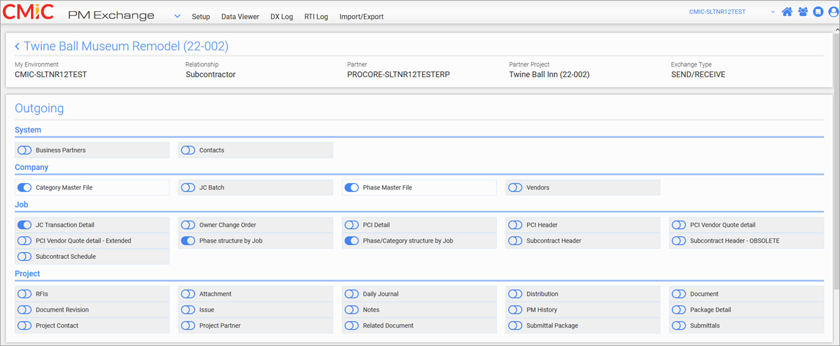The width and height of the screenshot is (840, 346).
Task: Click the Company section header
Action: (32, 167)
